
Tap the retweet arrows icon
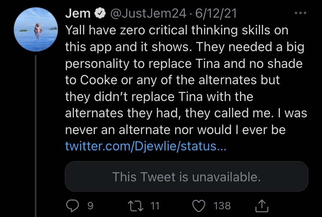coord(136,206)
